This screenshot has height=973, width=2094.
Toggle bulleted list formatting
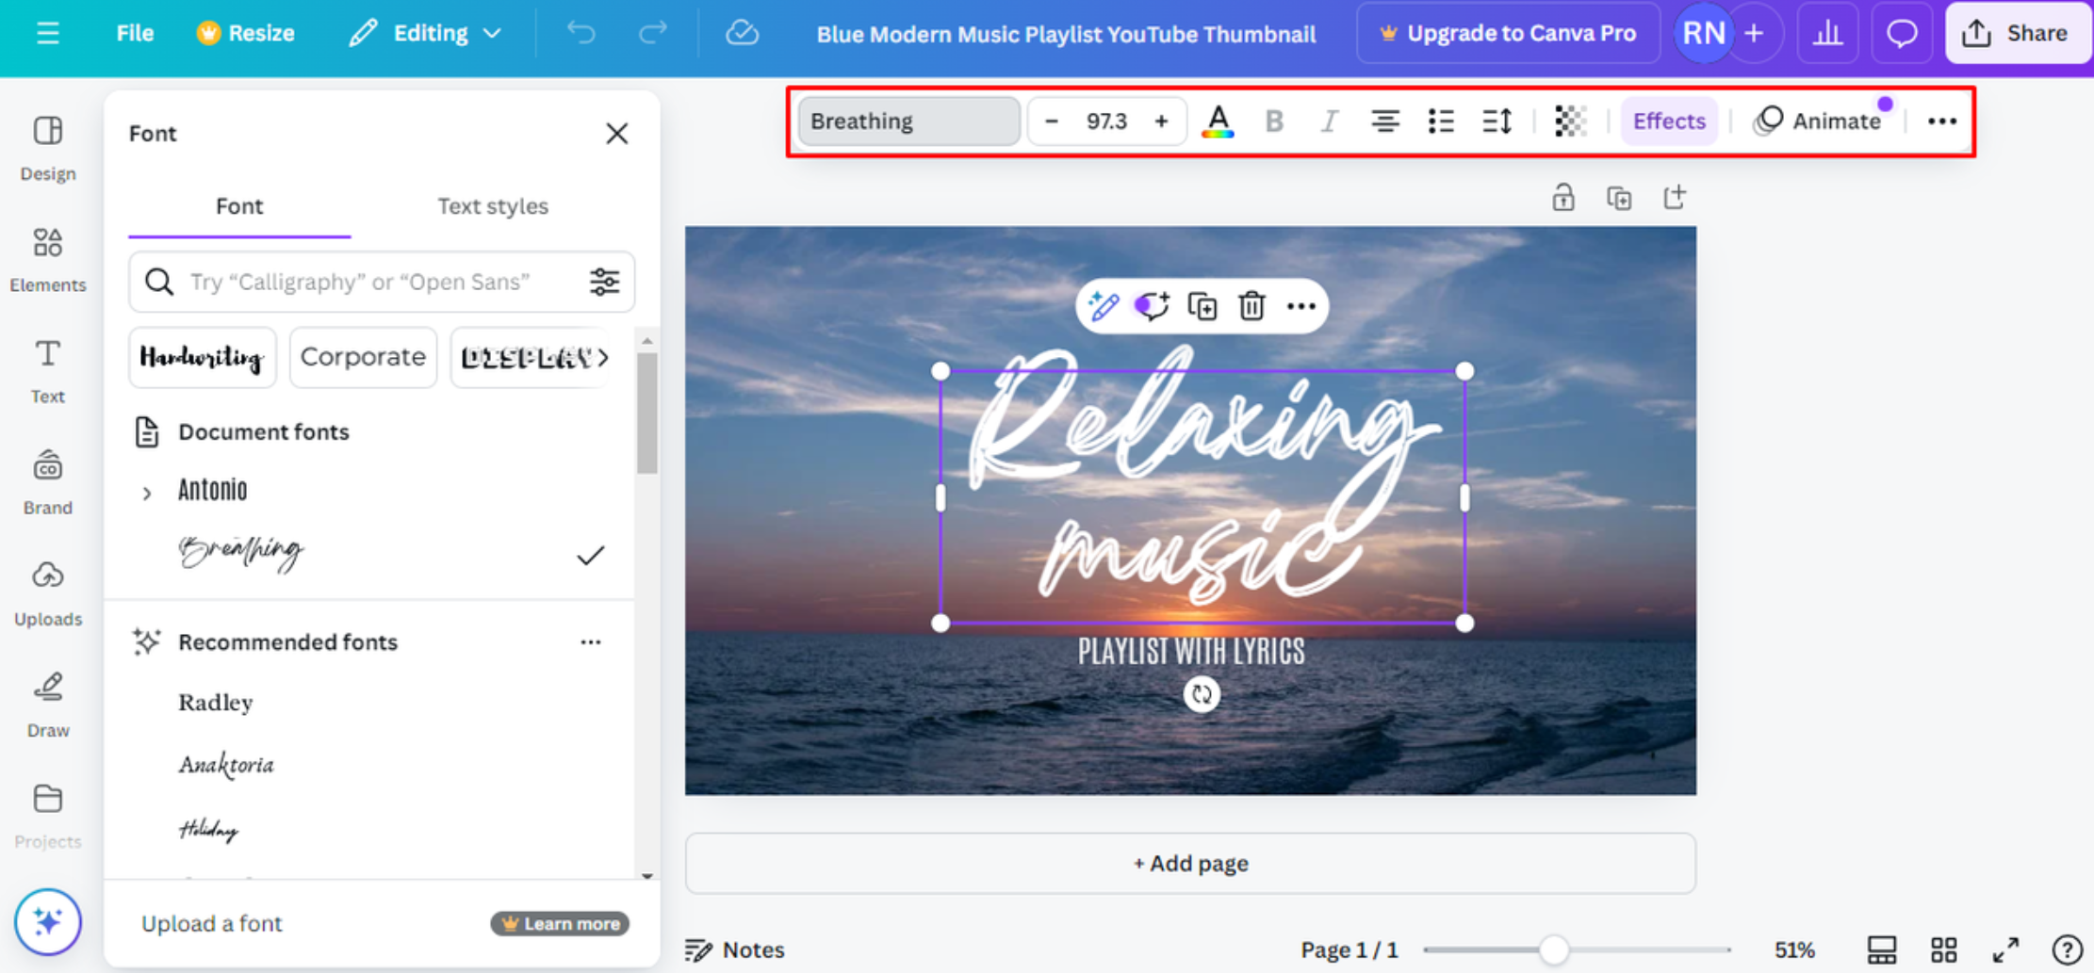[1440, 121]
